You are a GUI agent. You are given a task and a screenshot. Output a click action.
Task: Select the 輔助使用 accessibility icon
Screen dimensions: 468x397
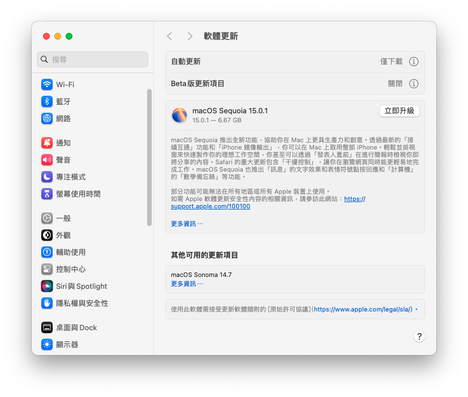[47, 252]
